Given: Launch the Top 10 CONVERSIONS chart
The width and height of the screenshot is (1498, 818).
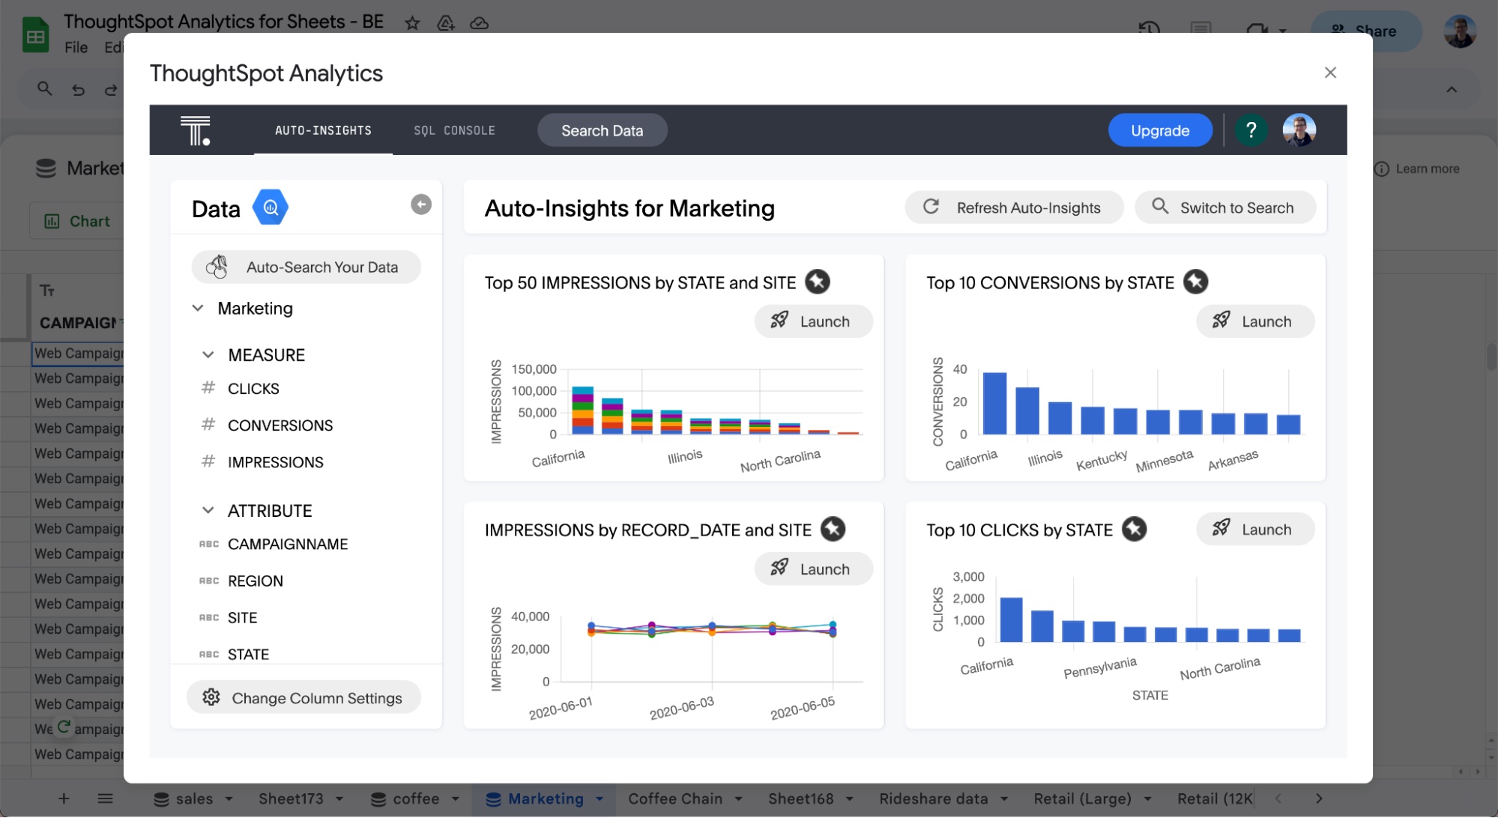Looking at the screenshot, I should coord(1255,321).
